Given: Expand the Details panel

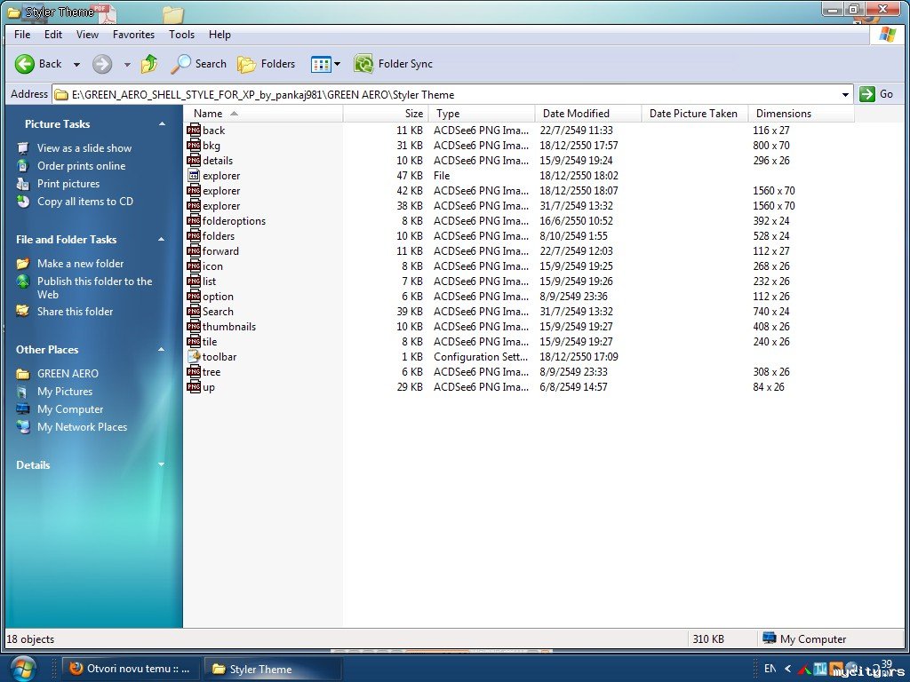Looking at the screenshot, I should click(162, 465).
